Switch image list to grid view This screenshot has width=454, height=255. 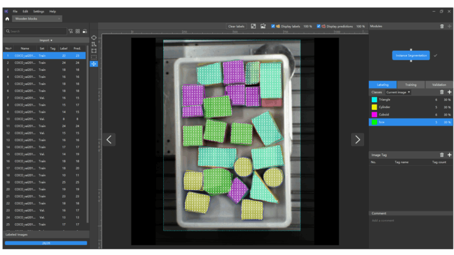78,31
